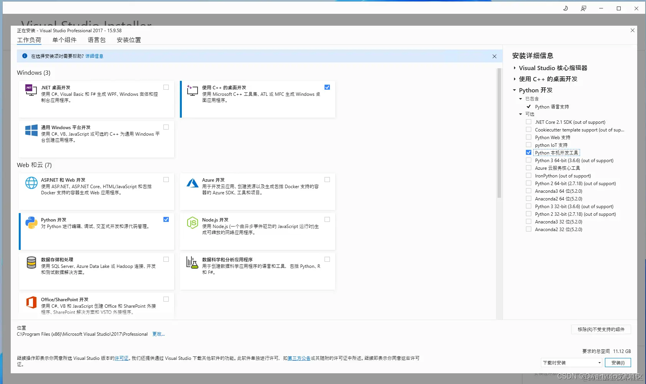Click the dark theme moon icon
The image size is (646, 384).
[x=565, y=8]
